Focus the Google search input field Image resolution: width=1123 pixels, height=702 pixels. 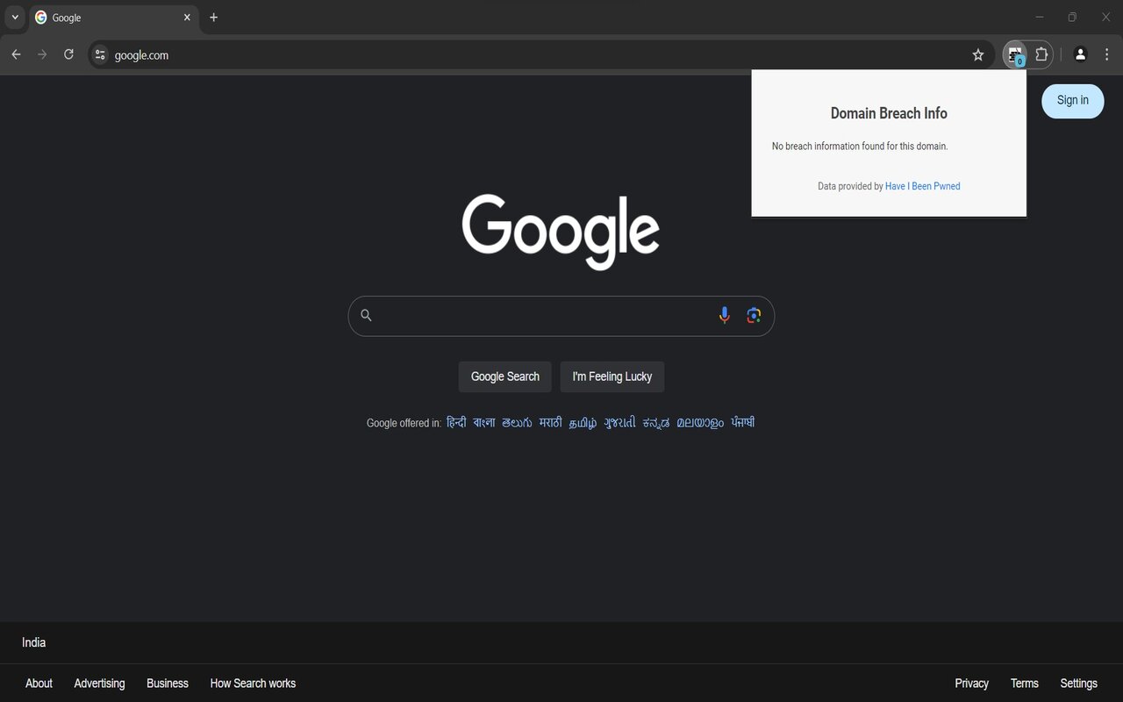click(x=561, y=316)
